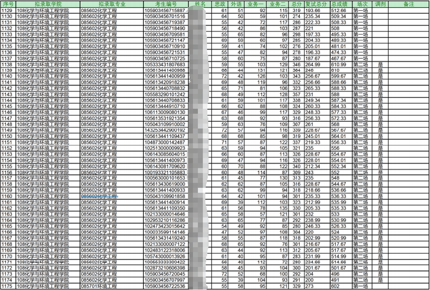Select exam ID cell 102483122318006
The image size is (430, 290).
click(166, 250)
